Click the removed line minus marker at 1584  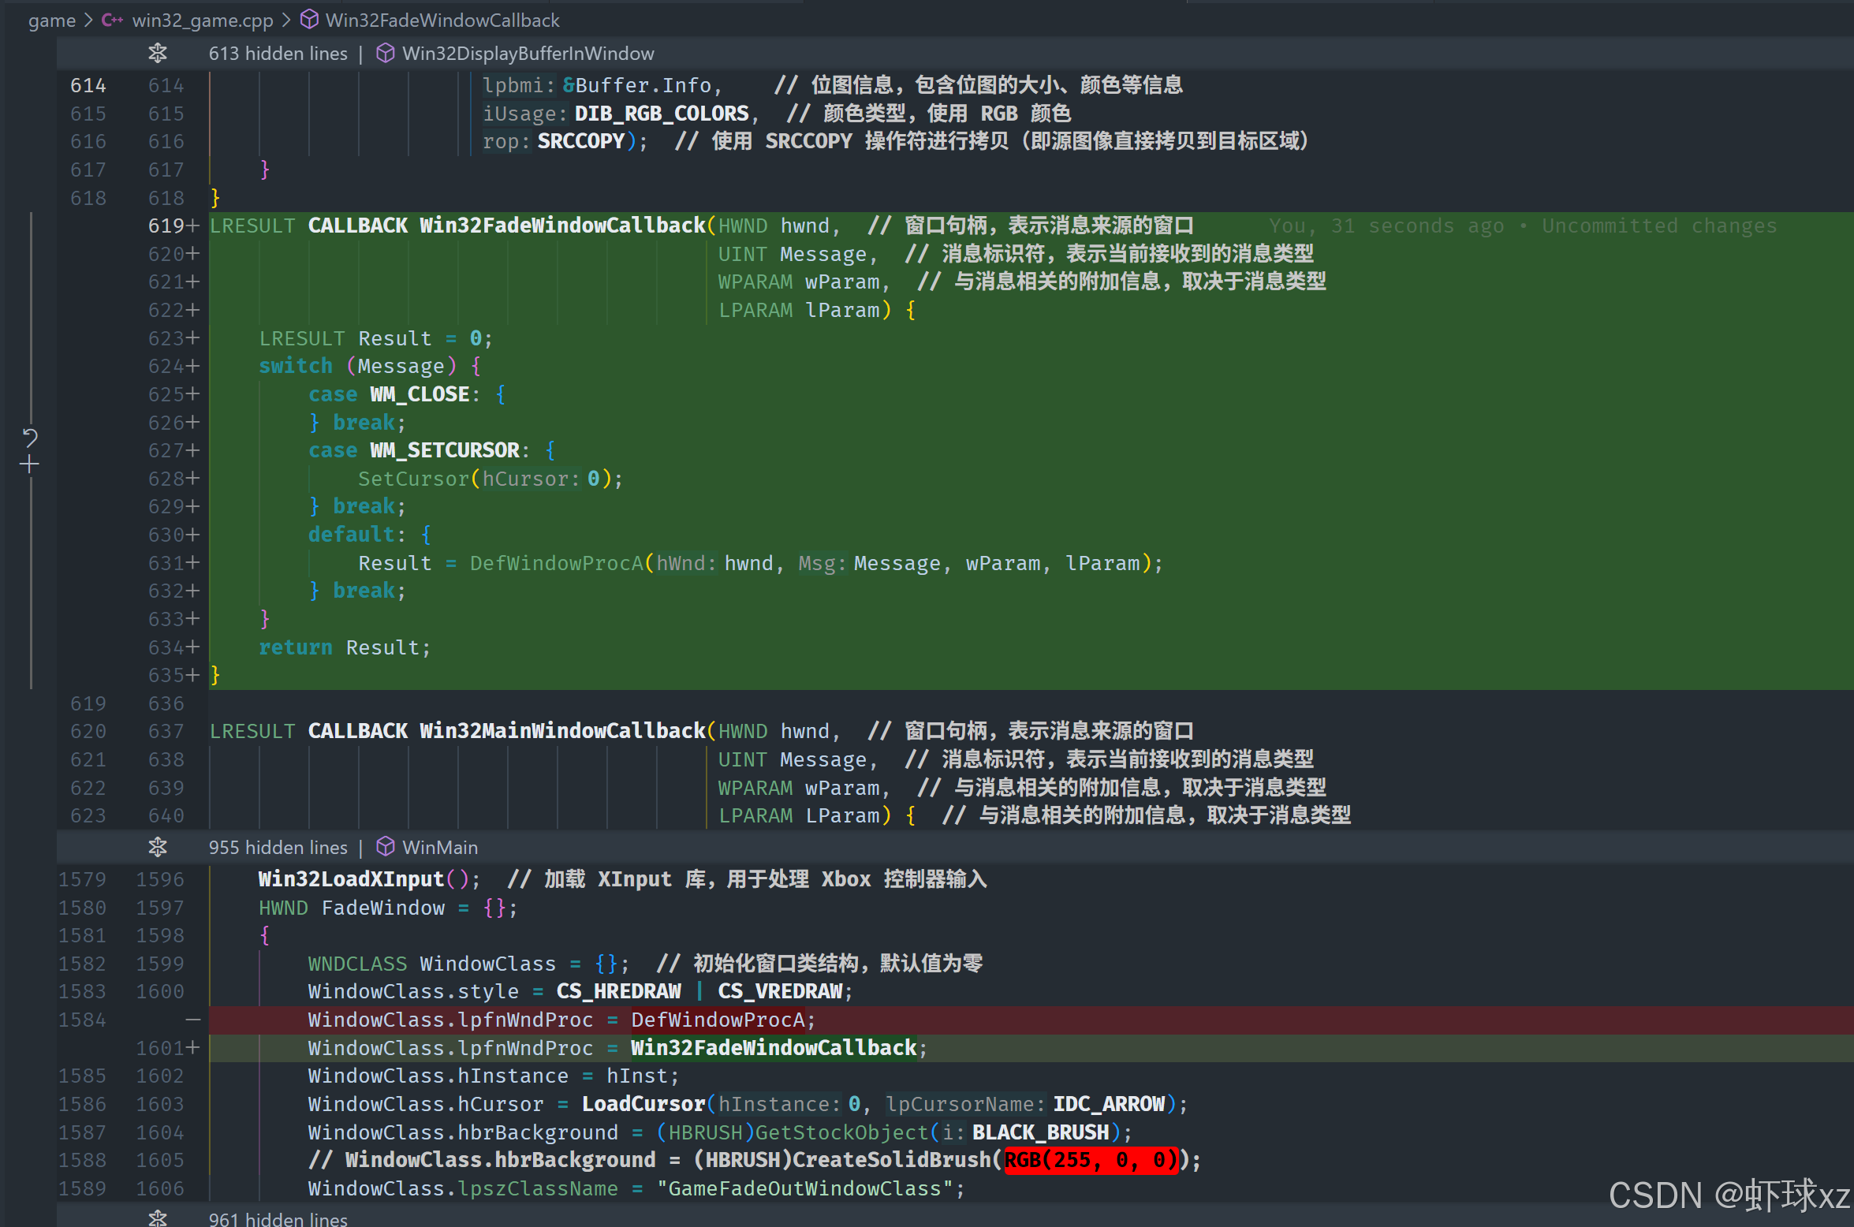click(192, 1020)
